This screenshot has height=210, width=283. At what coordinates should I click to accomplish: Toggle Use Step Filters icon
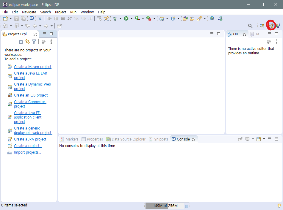coord(106,18)
